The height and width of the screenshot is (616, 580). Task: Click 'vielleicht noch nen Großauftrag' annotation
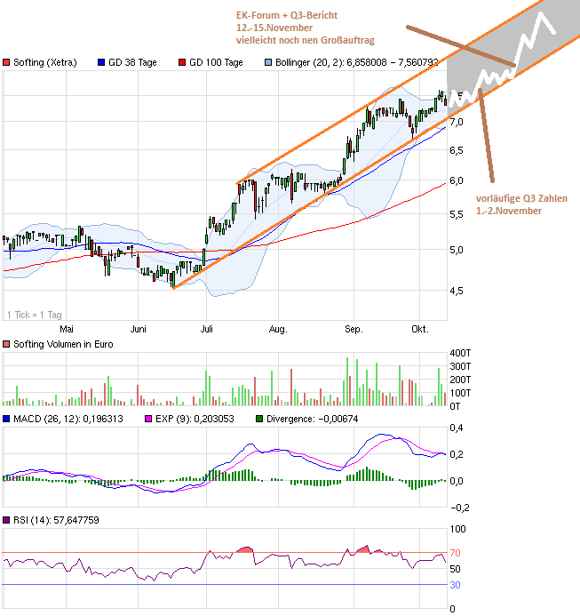pyautogui.click(x=306, y=41)
